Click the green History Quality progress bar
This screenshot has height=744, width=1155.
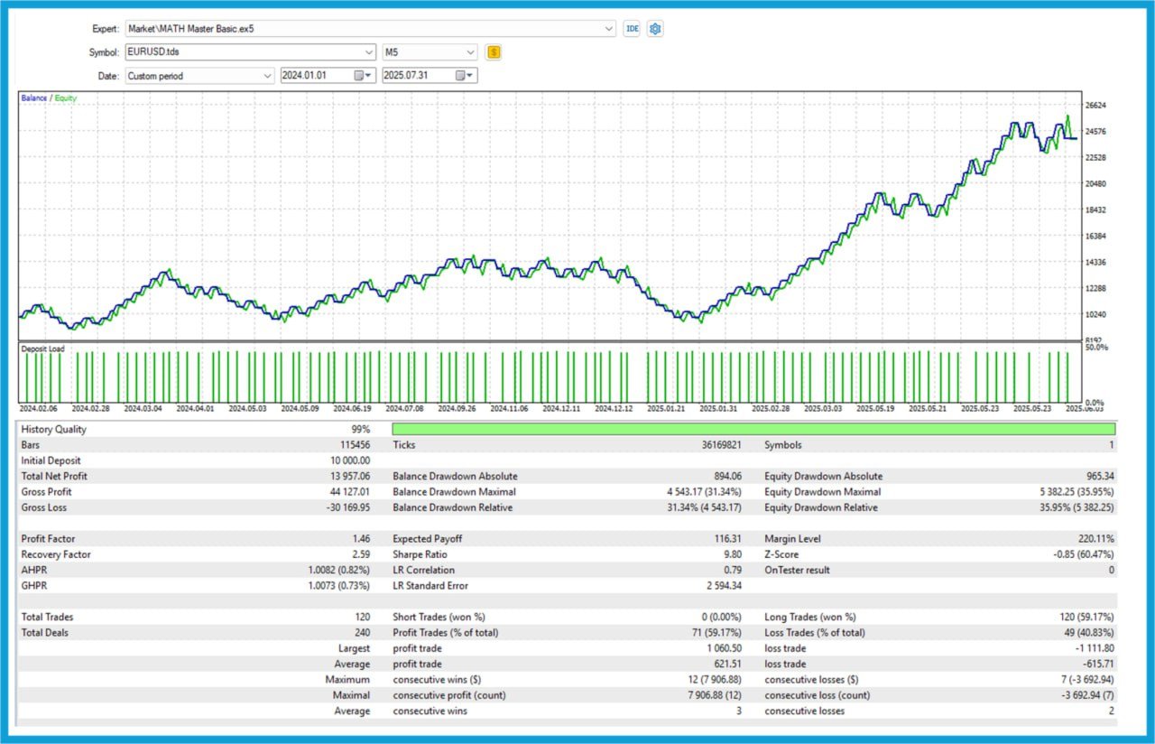coord(752,429)
